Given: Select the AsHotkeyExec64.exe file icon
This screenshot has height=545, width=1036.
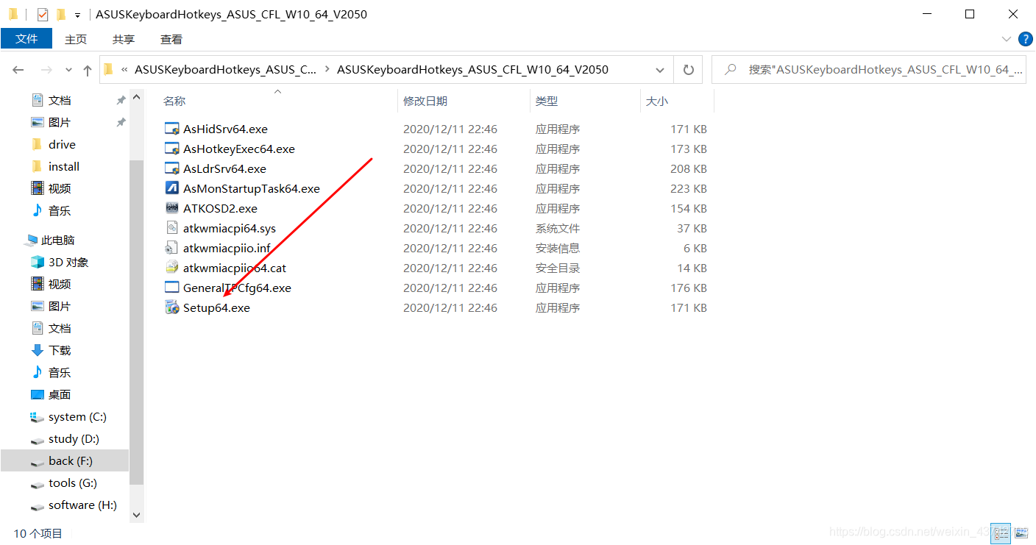Looking at the screenshot, I should (x=172, y=149).
